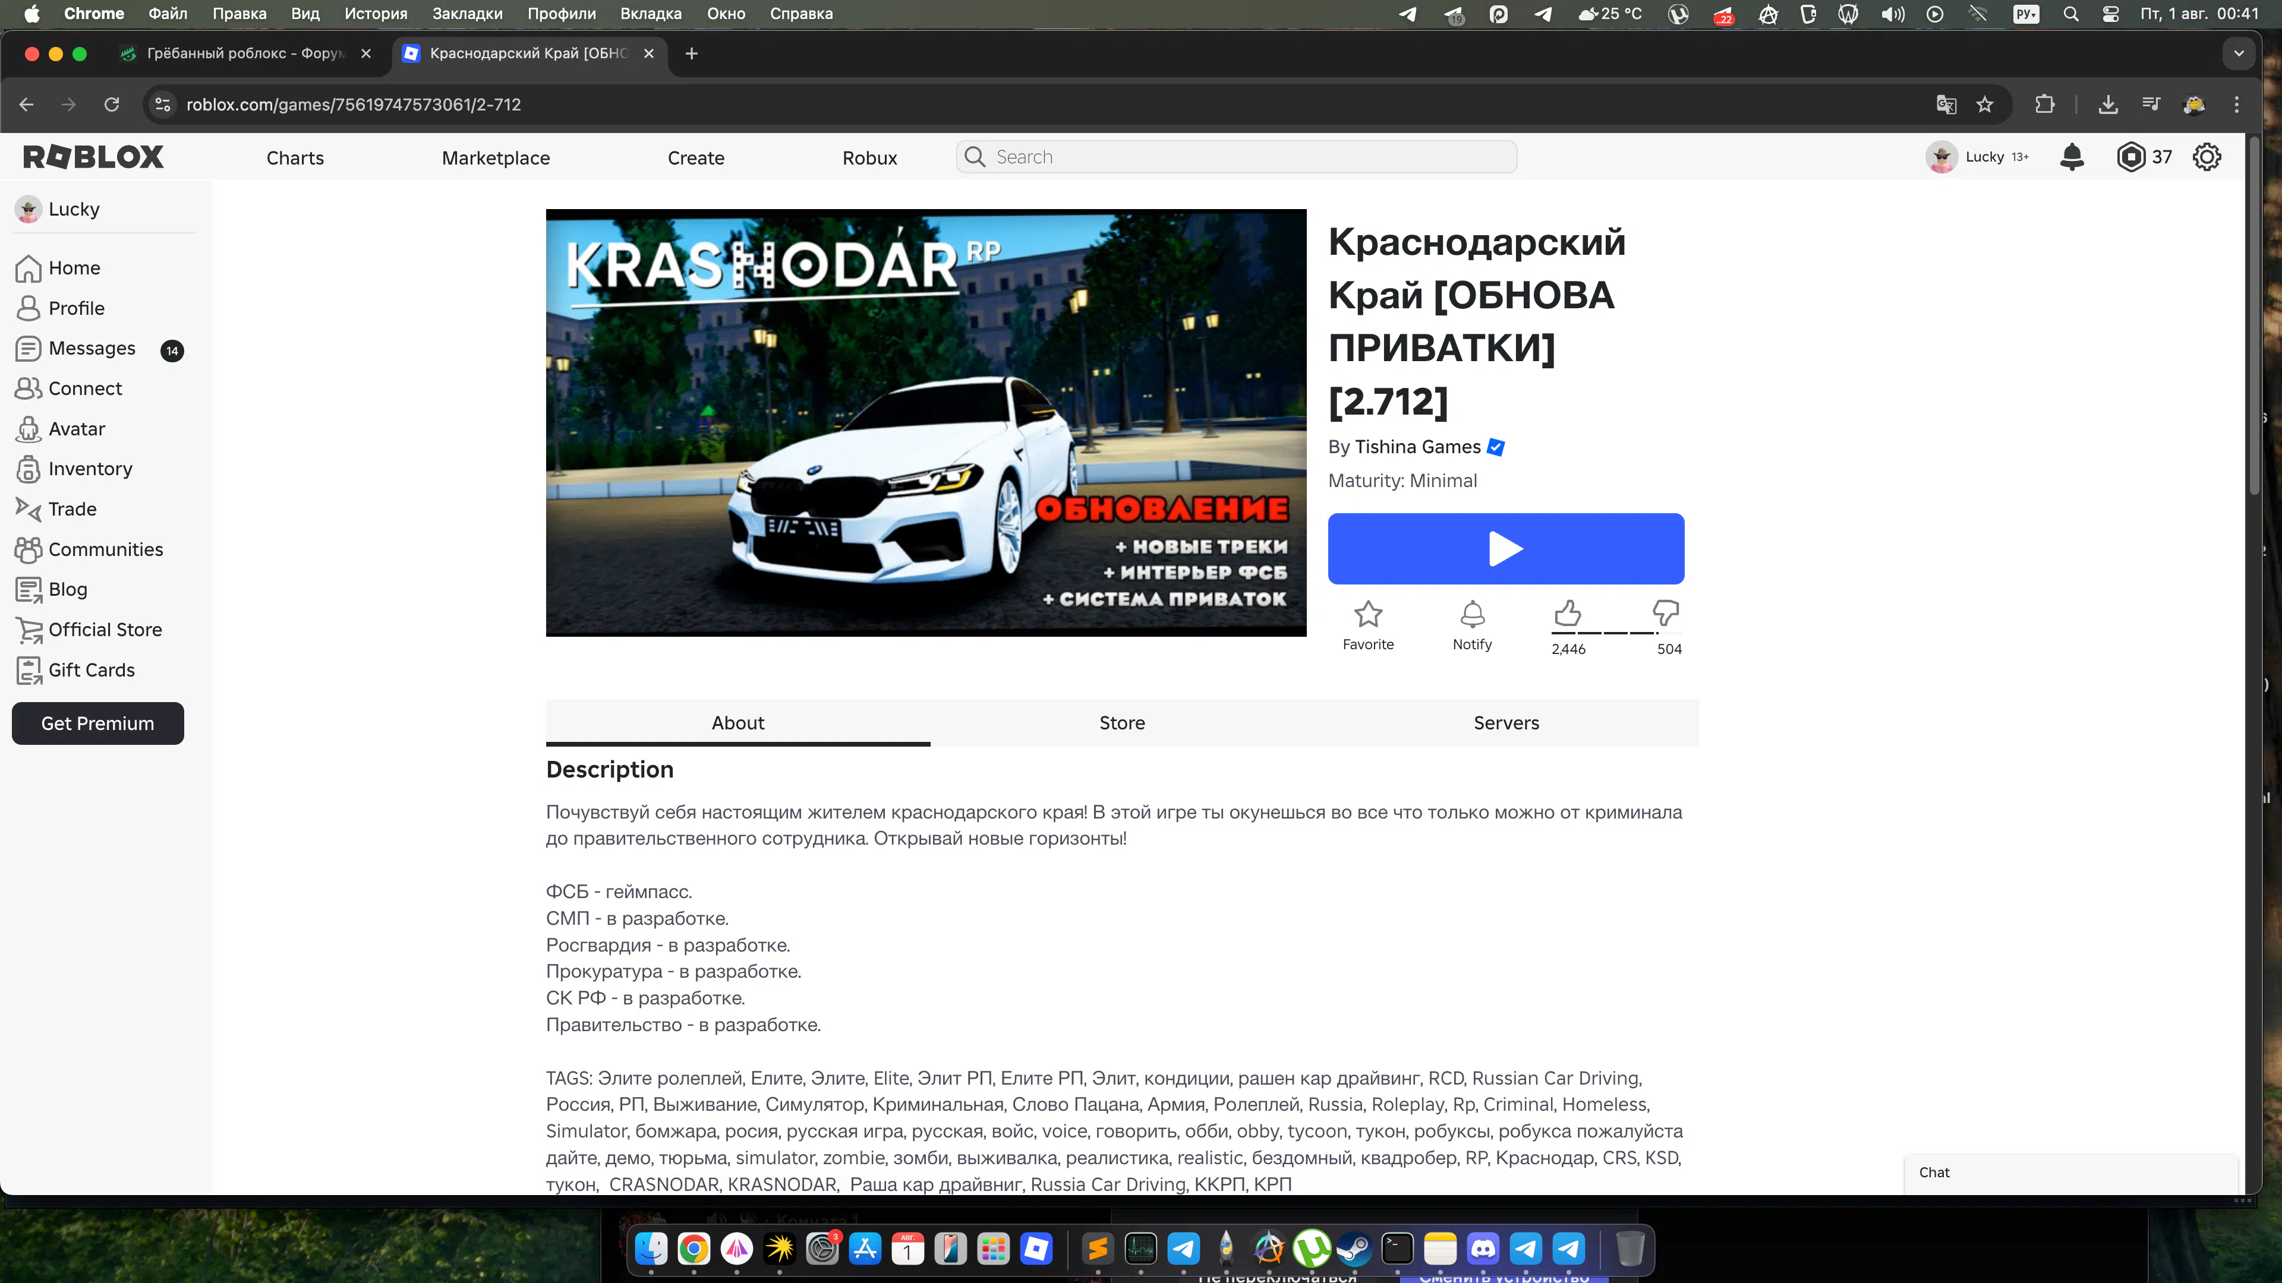The width and height of the screenshot is (2282, 1283).
Task: Open the История menu in the macOS menu bar
Action: pos(376,13)
